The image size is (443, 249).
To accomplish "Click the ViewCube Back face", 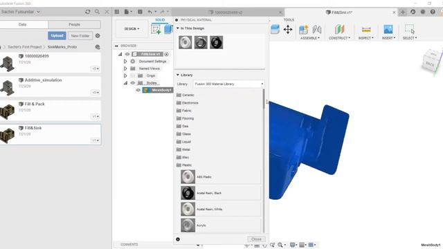I will click(x=430, y=64).
